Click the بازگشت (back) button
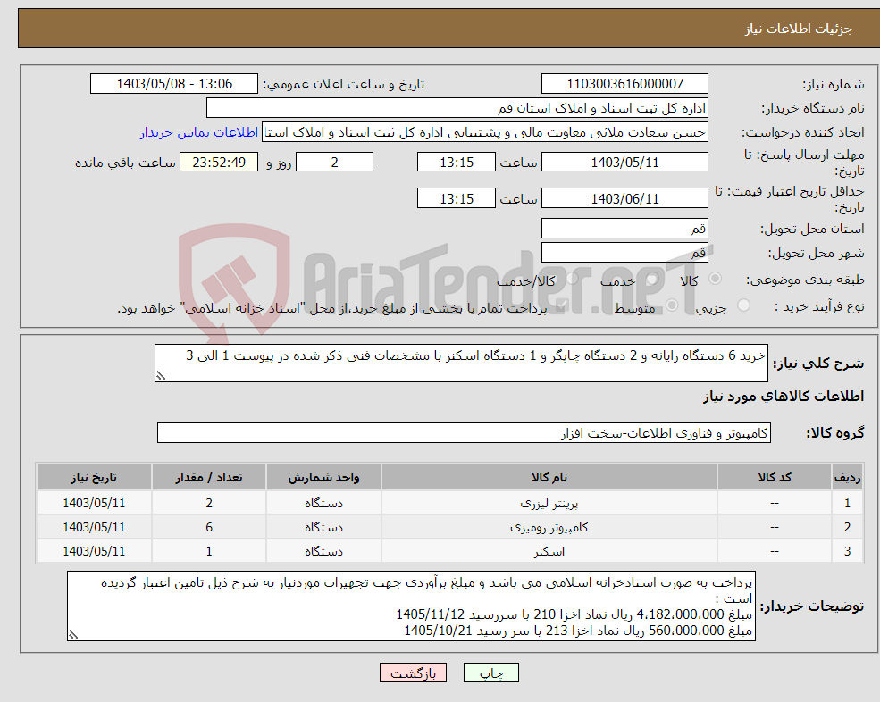Screen dimensions: 880x702 coord(413,673)
